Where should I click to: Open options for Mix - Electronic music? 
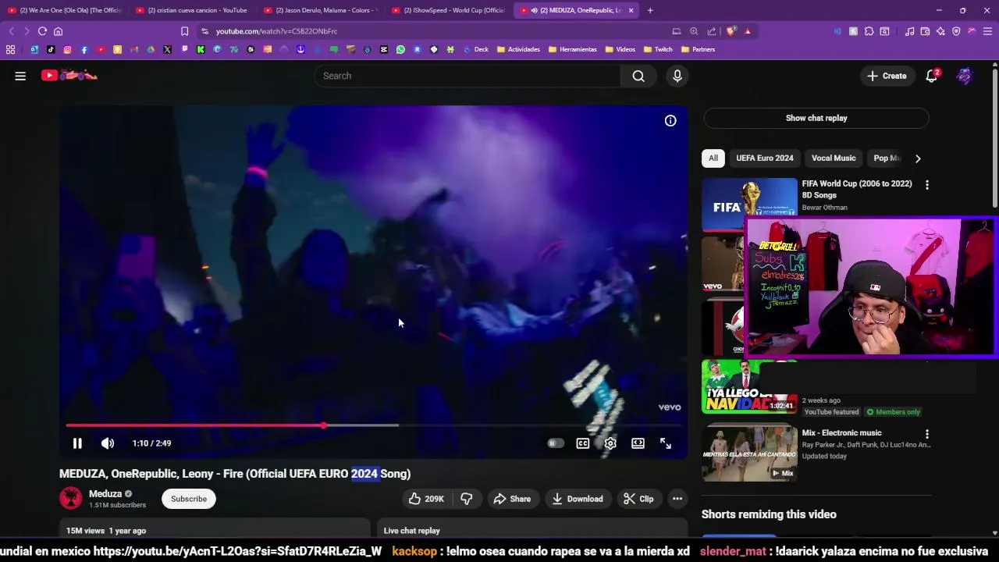pos(927,434)
